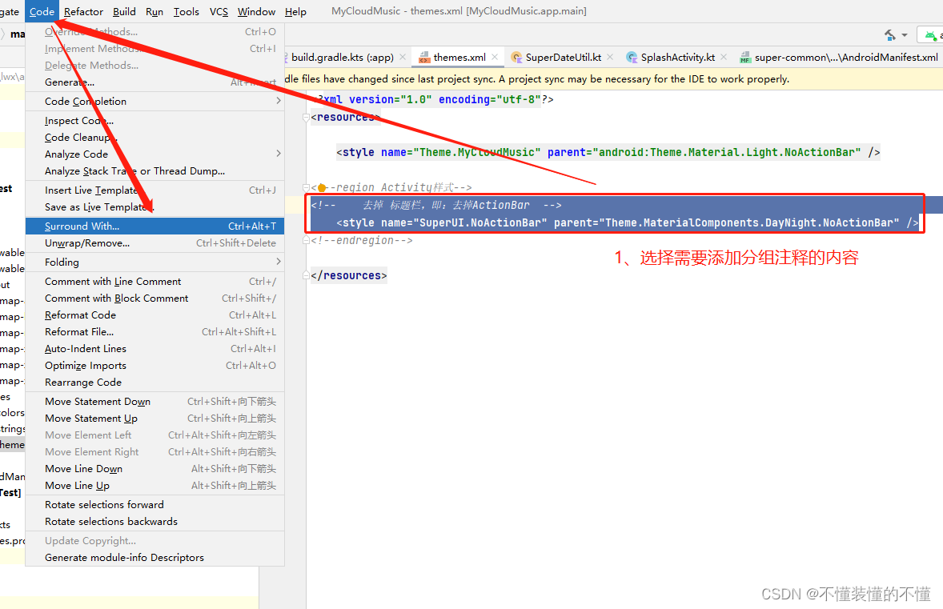Open dropdown arrow beside hammer icon
The image size is (943, 609).
[904, 35]
